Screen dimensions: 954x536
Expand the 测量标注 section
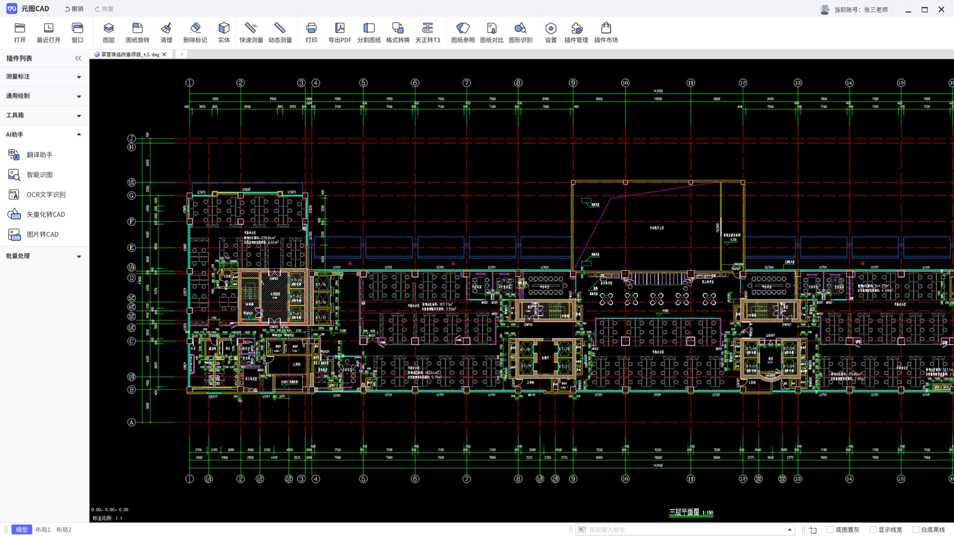44,76
